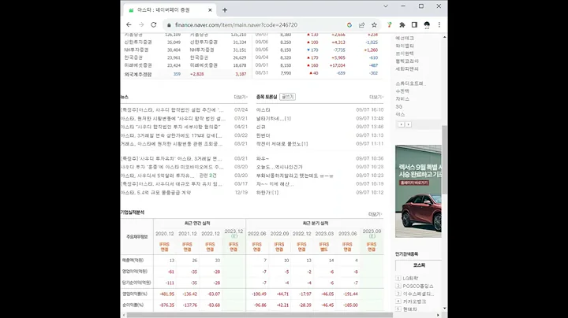
Task: Open 더보기 for the news section
Action: [x=241, y=97]
